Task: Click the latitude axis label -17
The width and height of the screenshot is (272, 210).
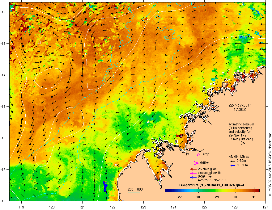Action: pos(3,169)
